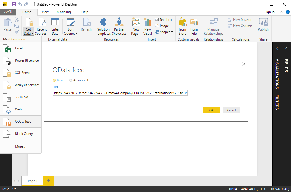Add a new page with plus button
Image resolution: width=291 pixels, height=192 pixels.
coord(48,181)
